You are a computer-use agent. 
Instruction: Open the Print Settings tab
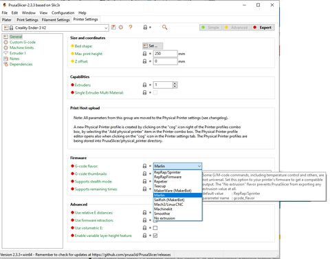point(27,20)
